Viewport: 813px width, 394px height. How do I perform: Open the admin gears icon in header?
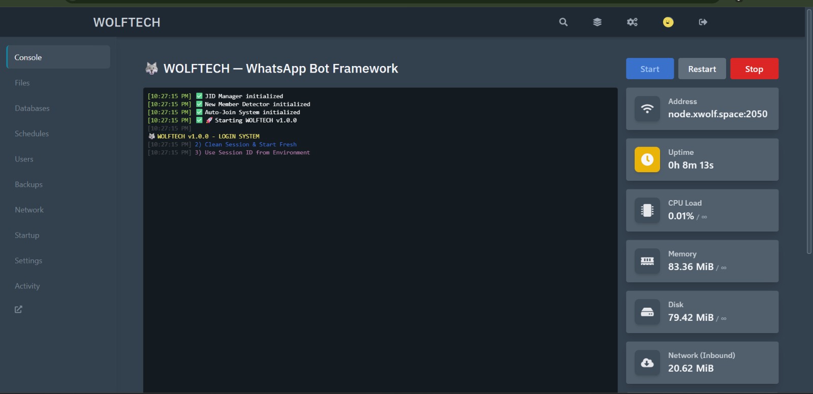632,22
